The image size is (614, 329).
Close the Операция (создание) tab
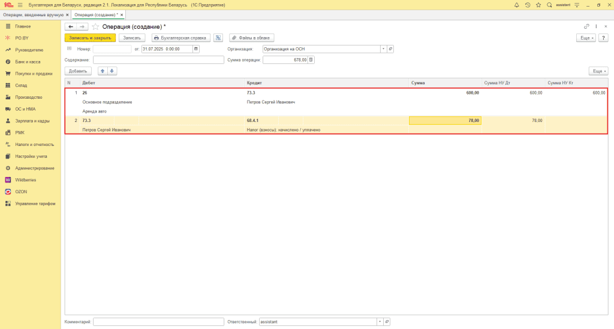tap(122, 14)
